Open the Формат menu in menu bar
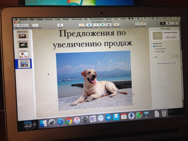The width and height of the screenshot is (188, 141). [66, 19]
